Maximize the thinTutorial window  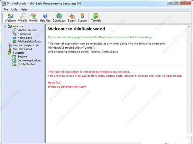coord(177,3)
